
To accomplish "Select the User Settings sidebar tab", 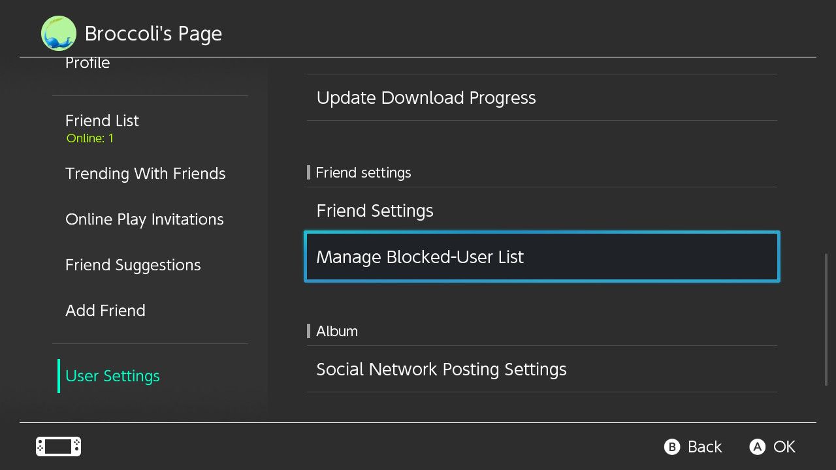I will (112, 376).
